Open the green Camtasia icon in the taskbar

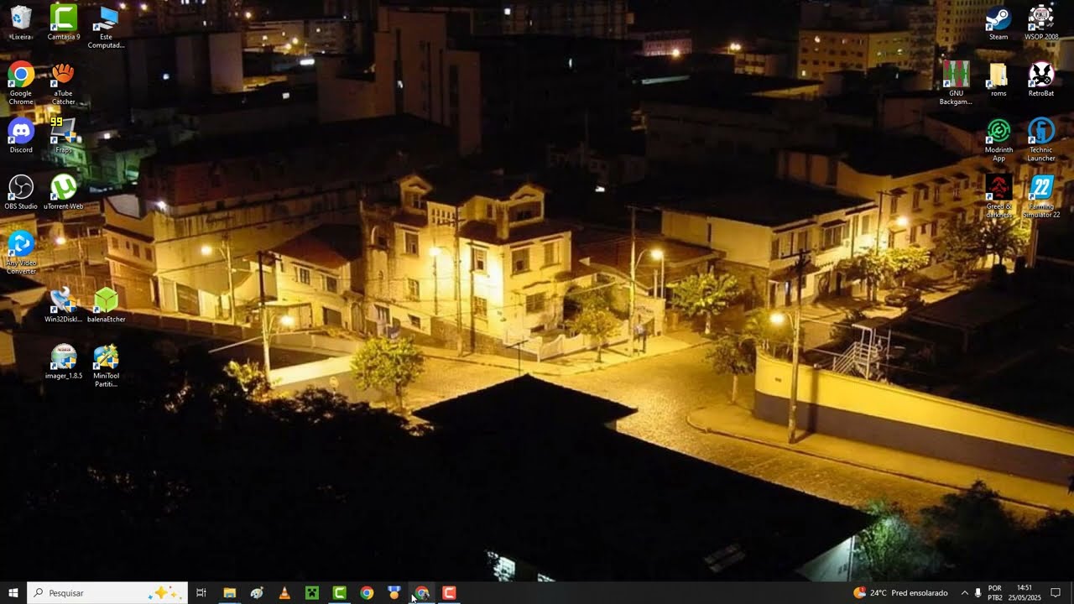(339, 593)
